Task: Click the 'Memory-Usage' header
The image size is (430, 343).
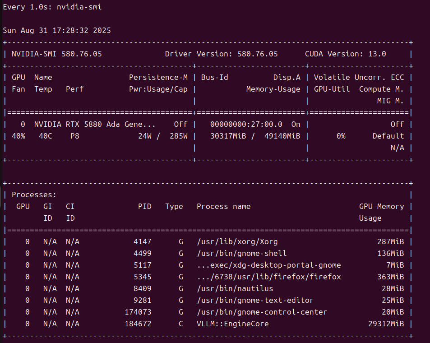Action: click(x=273, y=89)
